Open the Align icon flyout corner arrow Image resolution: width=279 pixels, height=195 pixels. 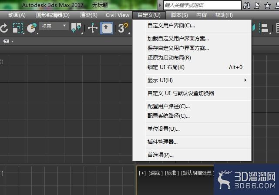pyautogui.click(x=270, y=33)
